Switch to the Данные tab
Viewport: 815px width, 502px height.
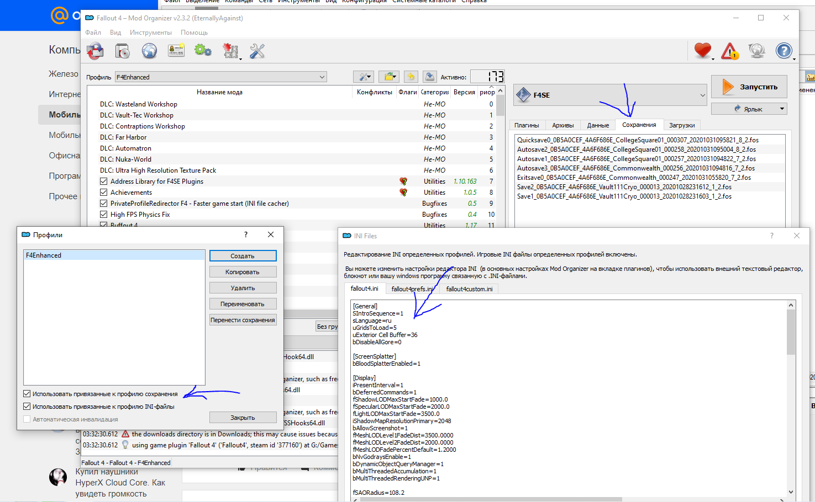click(598, 125)
